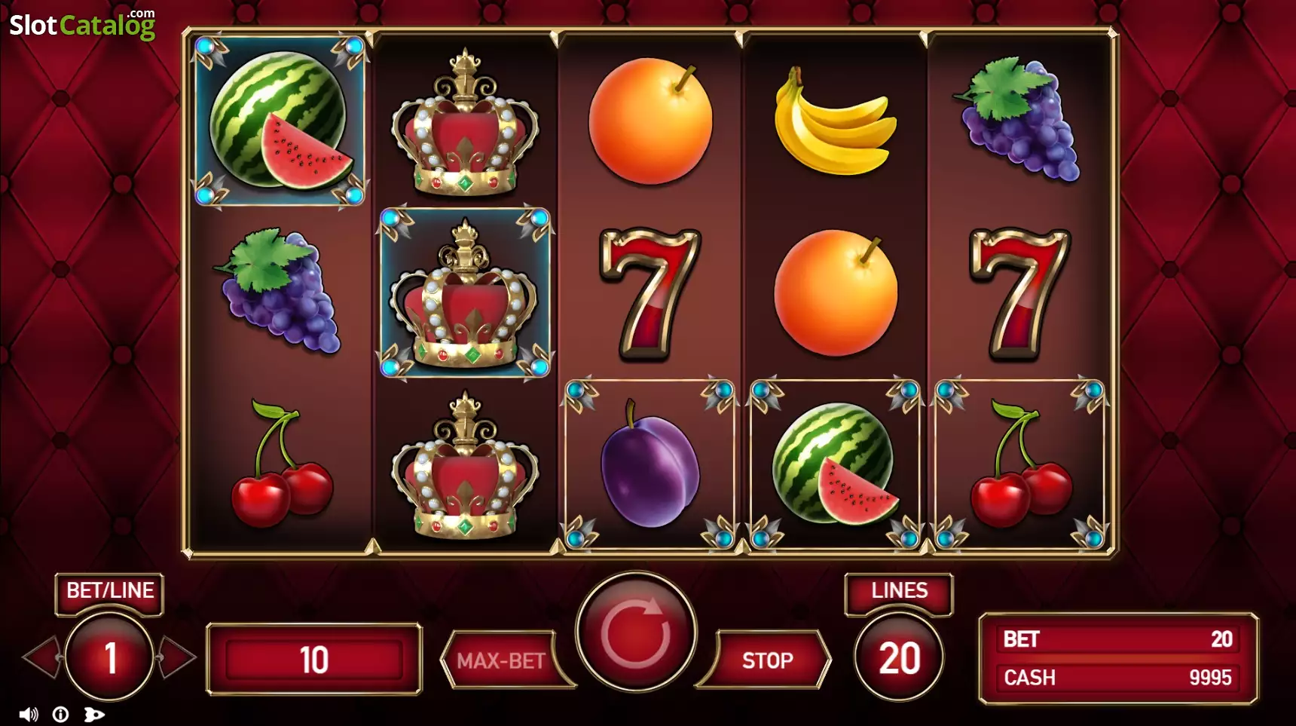Click the coin value field showing 10
Viewport: 1296px width, 726px height.
pyautogui.click(x=314, y=660)
